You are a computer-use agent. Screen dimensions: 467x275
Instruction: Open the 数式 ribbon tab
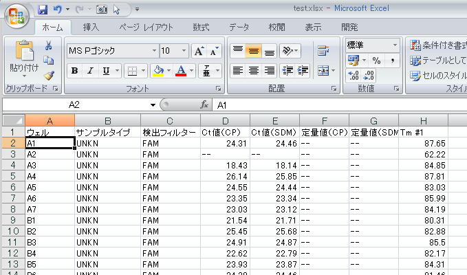coord(201,27)
